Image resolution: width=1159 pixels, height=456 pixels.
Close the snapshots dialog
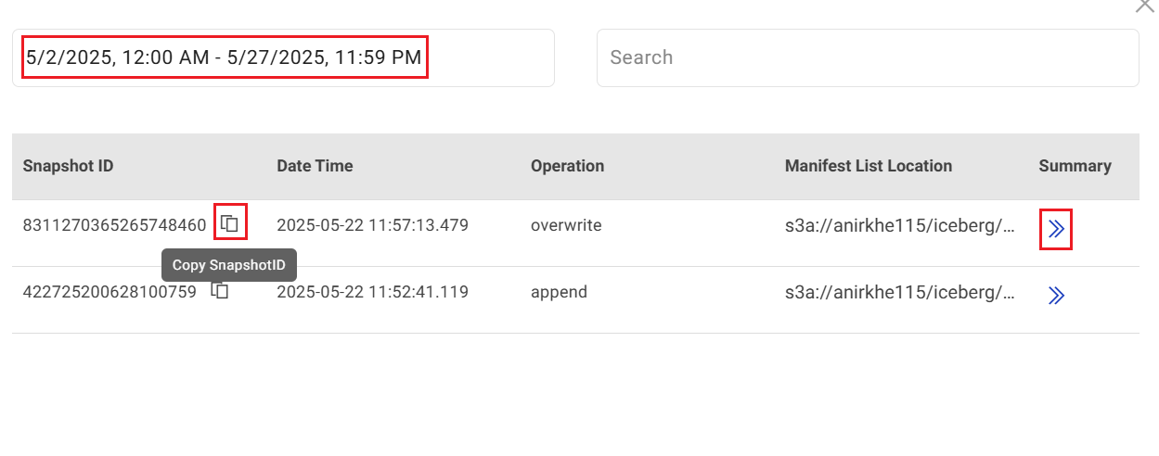pos(1145,6)
